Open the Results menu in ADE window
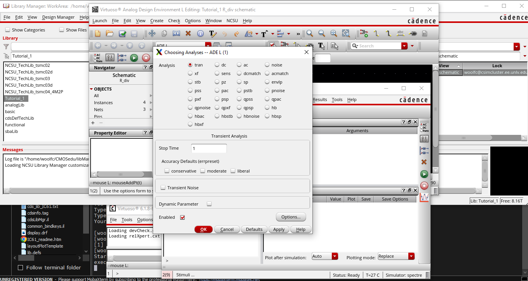 coord(320,99)
